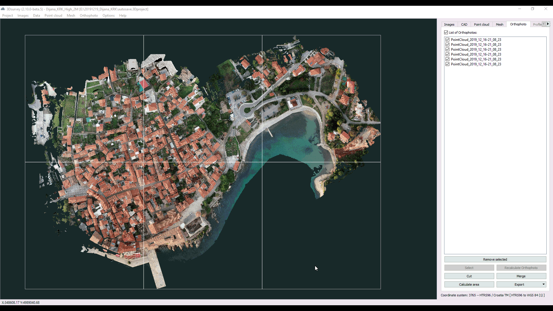The height and width of the screenshot is (311, 553).
Task: Click the Calculate area button
Action: [469, 284]
